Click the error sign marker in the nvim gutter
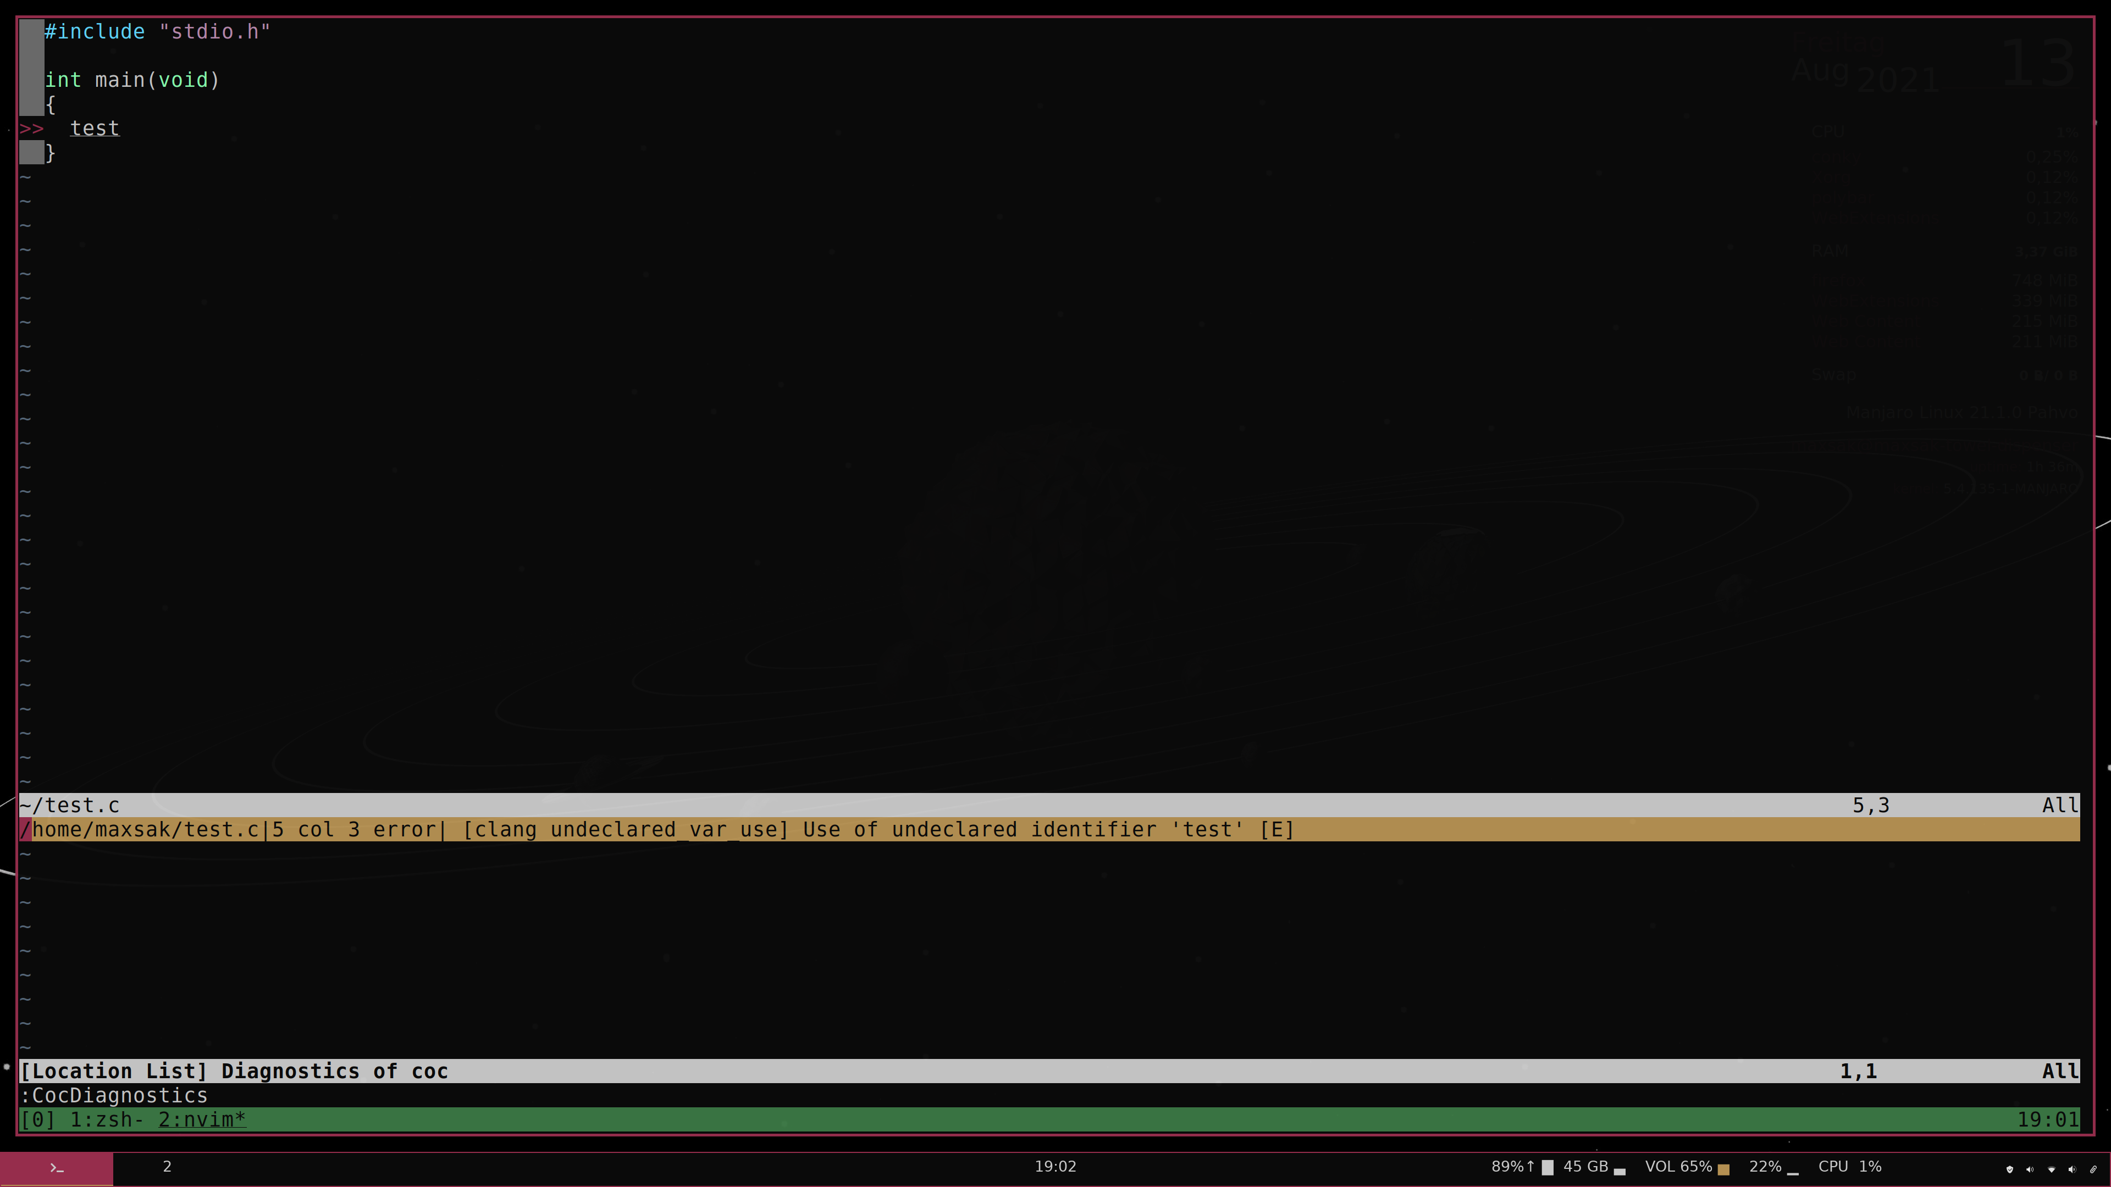This screenshot has height=1187, width=2111. (x=32, y=128)
